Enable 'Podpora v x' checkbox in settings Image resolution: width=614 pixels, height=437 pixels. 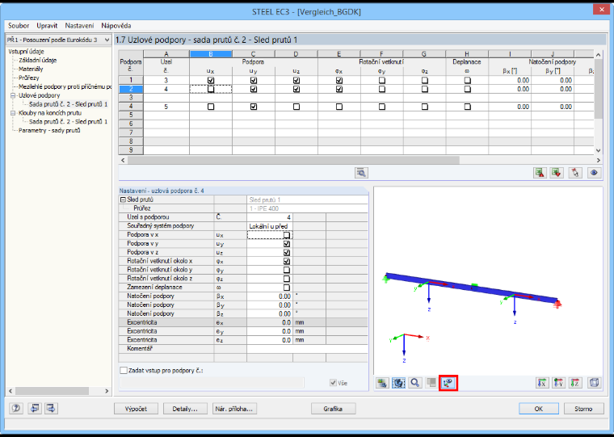(287, 235)
